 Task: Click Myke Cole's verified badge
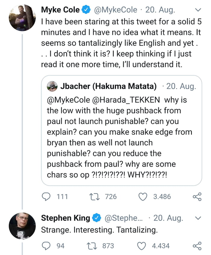click(86, 9)
